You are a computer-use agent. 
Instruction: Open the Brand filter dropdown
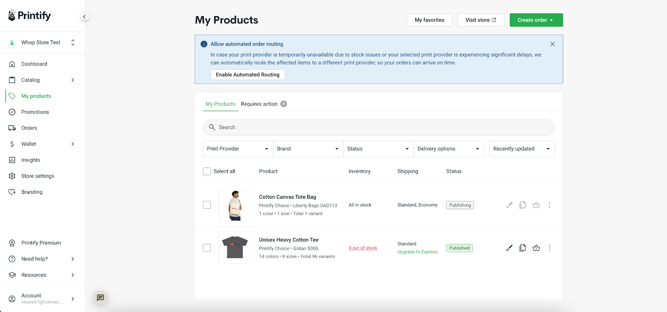308,149
